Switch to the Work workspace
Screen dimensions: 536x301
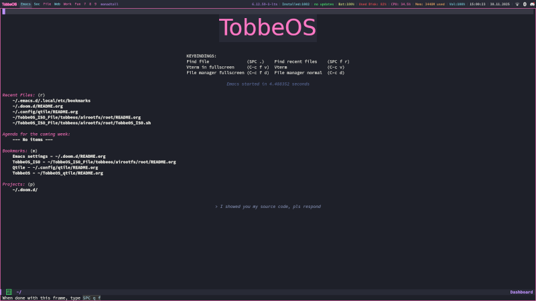(x=68, y=4)
